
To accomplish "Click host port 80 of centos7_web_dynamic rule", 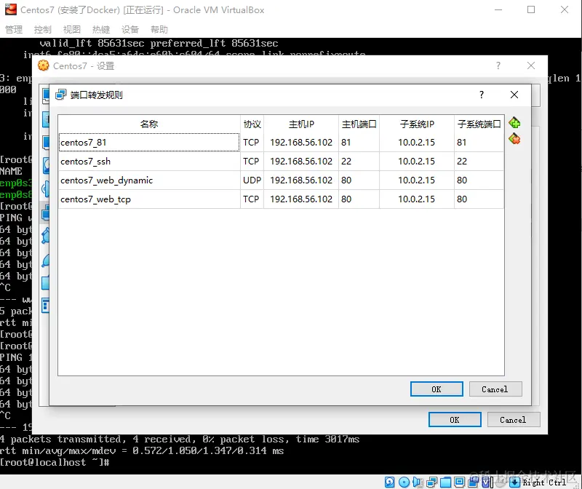I will point(359,180).
